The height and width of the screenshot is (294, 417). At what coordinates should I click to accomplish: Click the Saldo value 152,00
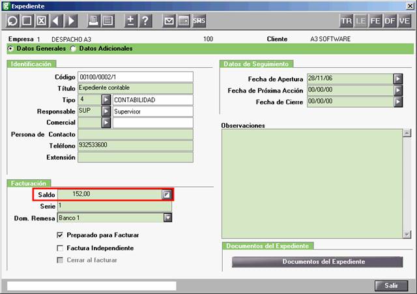coord(81,194)
